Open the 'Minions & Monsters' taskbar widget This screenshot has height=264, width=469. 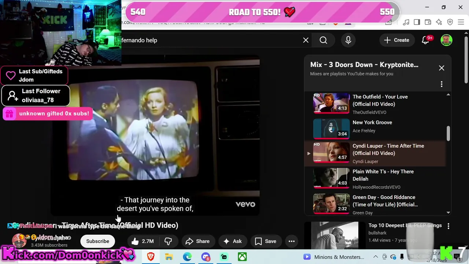coord(334,257)
